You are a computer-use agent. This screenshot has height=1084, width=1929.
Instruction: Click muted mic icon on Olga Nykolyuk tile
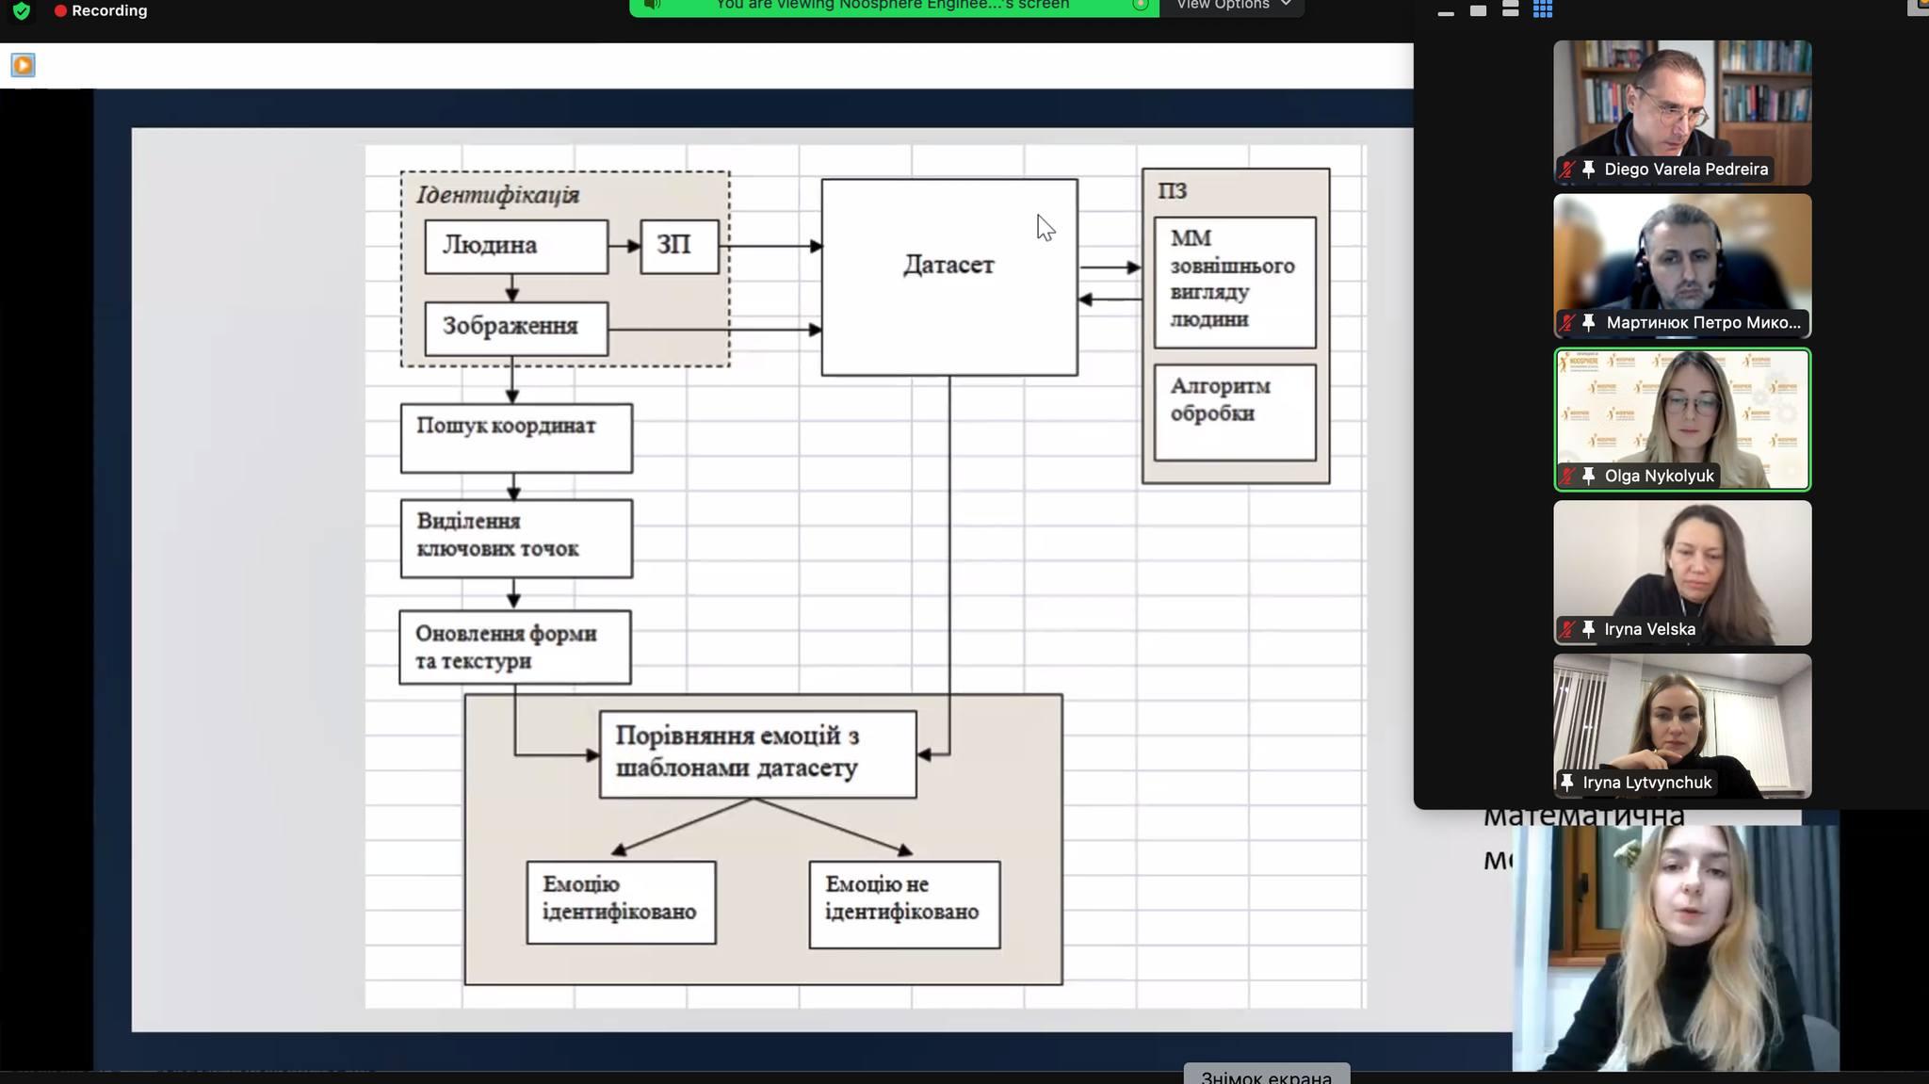coord(1567,477)
